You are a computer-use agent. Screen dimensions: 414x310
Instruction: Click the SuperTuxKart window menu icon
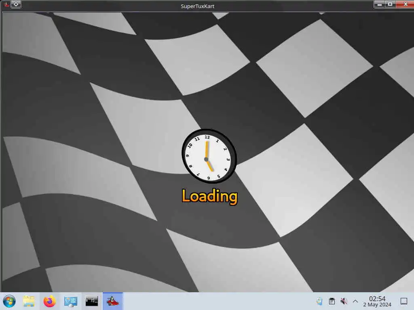6,4
